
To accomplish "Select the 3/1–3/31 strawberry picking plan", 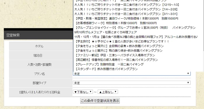I will pos(138,14).
